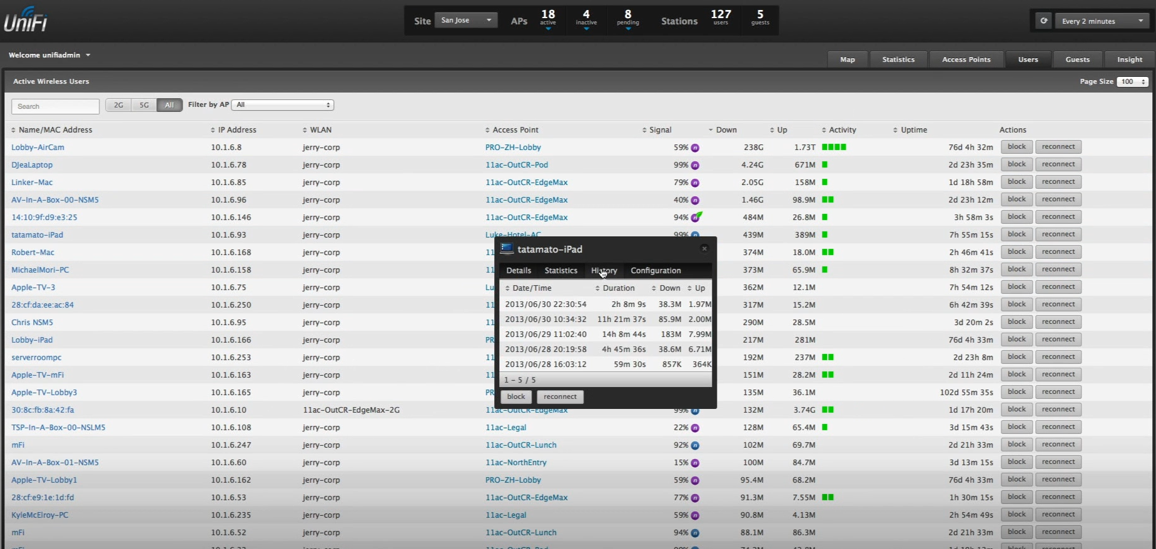Screen dimensions: 1156x549
Task: Select the All band filter
Action: point(170,105)
